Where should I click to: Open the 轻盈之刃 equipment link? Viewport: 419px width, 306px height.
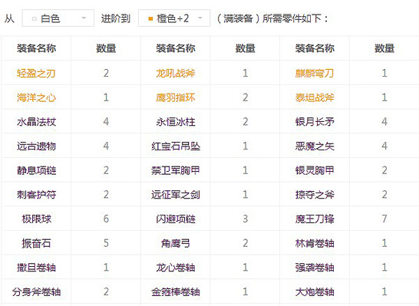click(36, 73)
